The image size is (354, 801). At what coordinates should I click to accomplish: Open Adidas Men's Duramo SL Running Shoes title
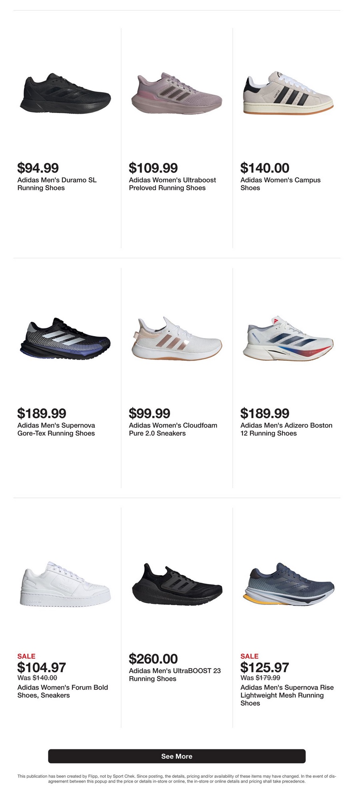[57, 184]
